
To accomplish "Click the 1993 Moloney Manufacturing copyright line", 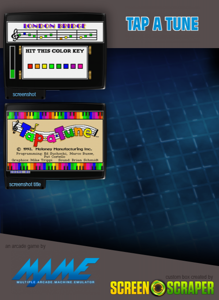I will point(54,149).
